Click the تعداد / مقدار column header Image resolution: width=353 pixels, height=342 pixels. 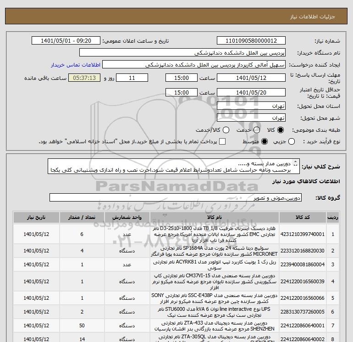pos(82,217)
